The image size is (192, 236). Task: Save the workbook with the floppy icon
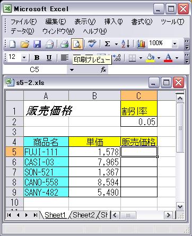pos(37,44)
